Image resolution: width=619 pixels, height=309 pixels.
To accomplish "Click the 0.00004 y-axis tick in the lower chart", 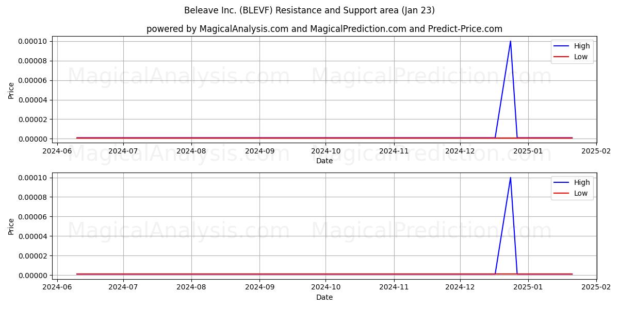I will (32, 236).
